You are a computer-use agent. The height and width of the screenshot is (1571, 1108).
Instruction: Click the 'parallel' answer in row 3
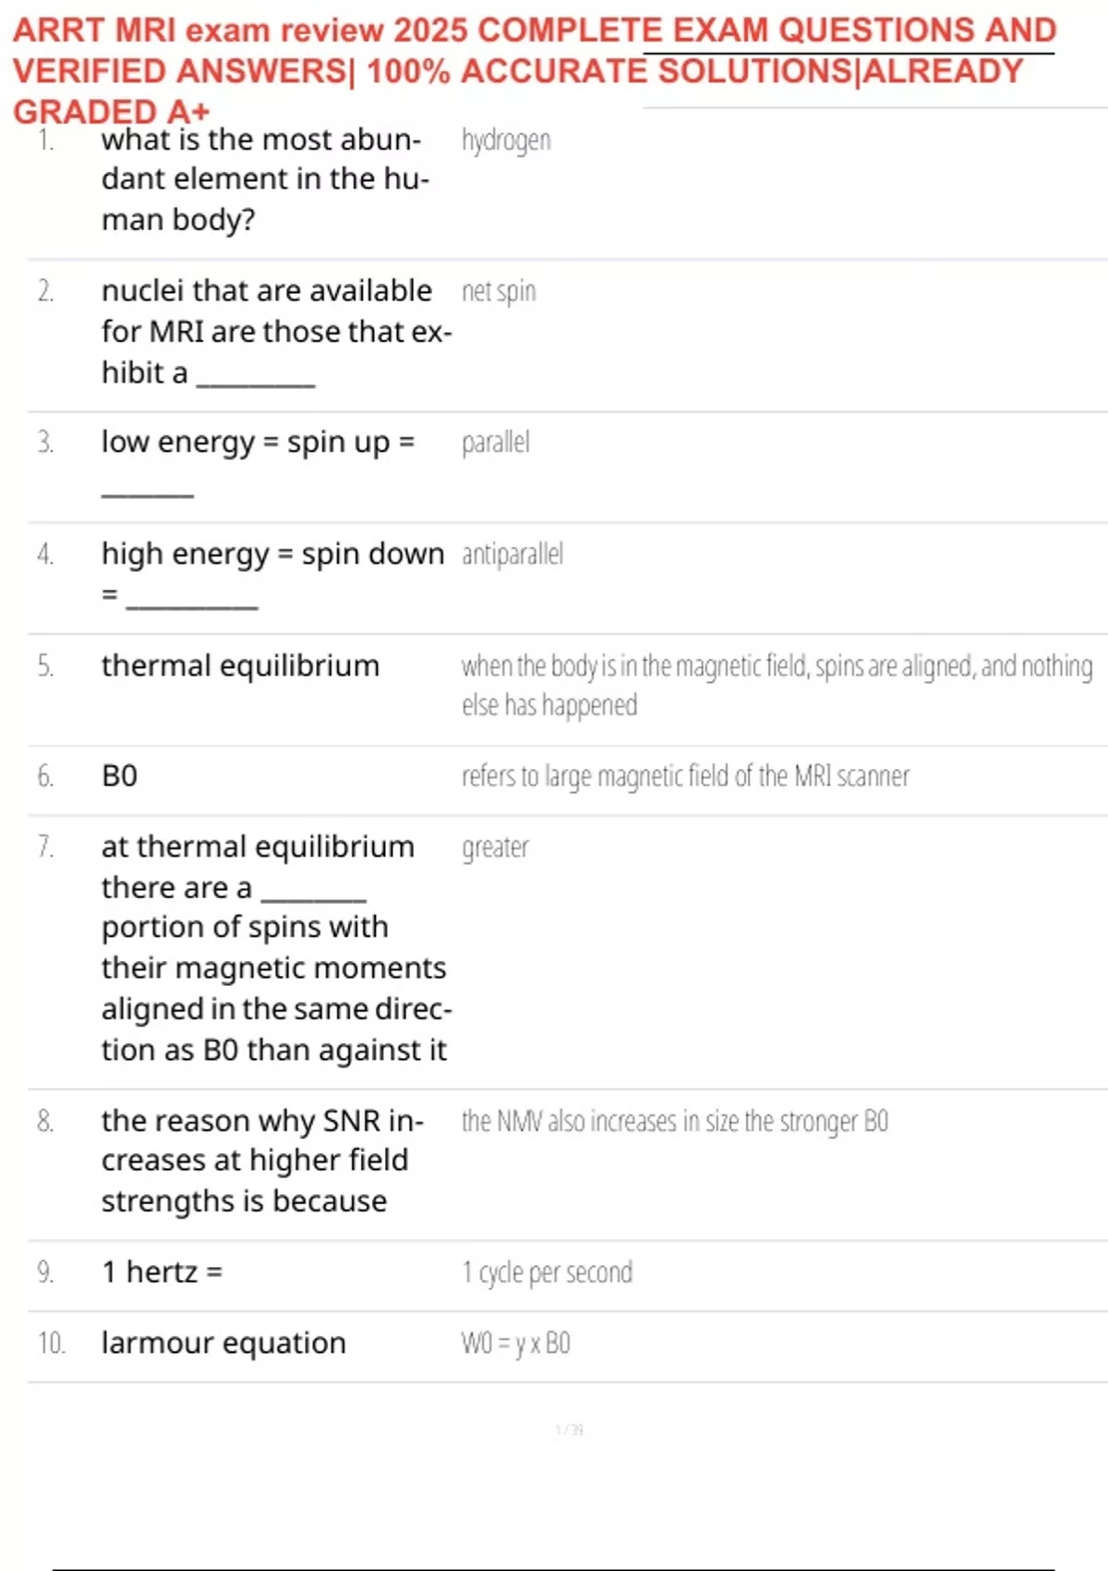[496, 443]
